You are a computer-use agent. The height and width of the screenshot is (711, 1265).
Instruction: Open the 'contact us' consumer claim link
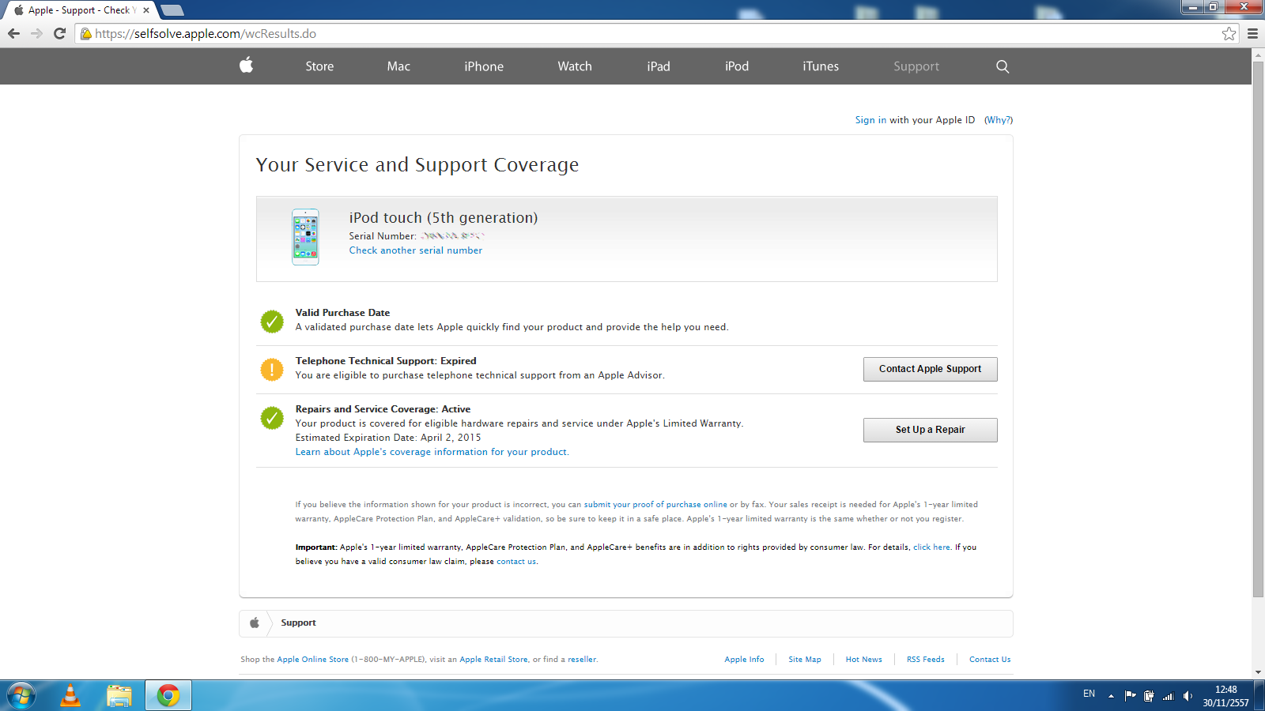pyautogui.click(x=516, y=561)
